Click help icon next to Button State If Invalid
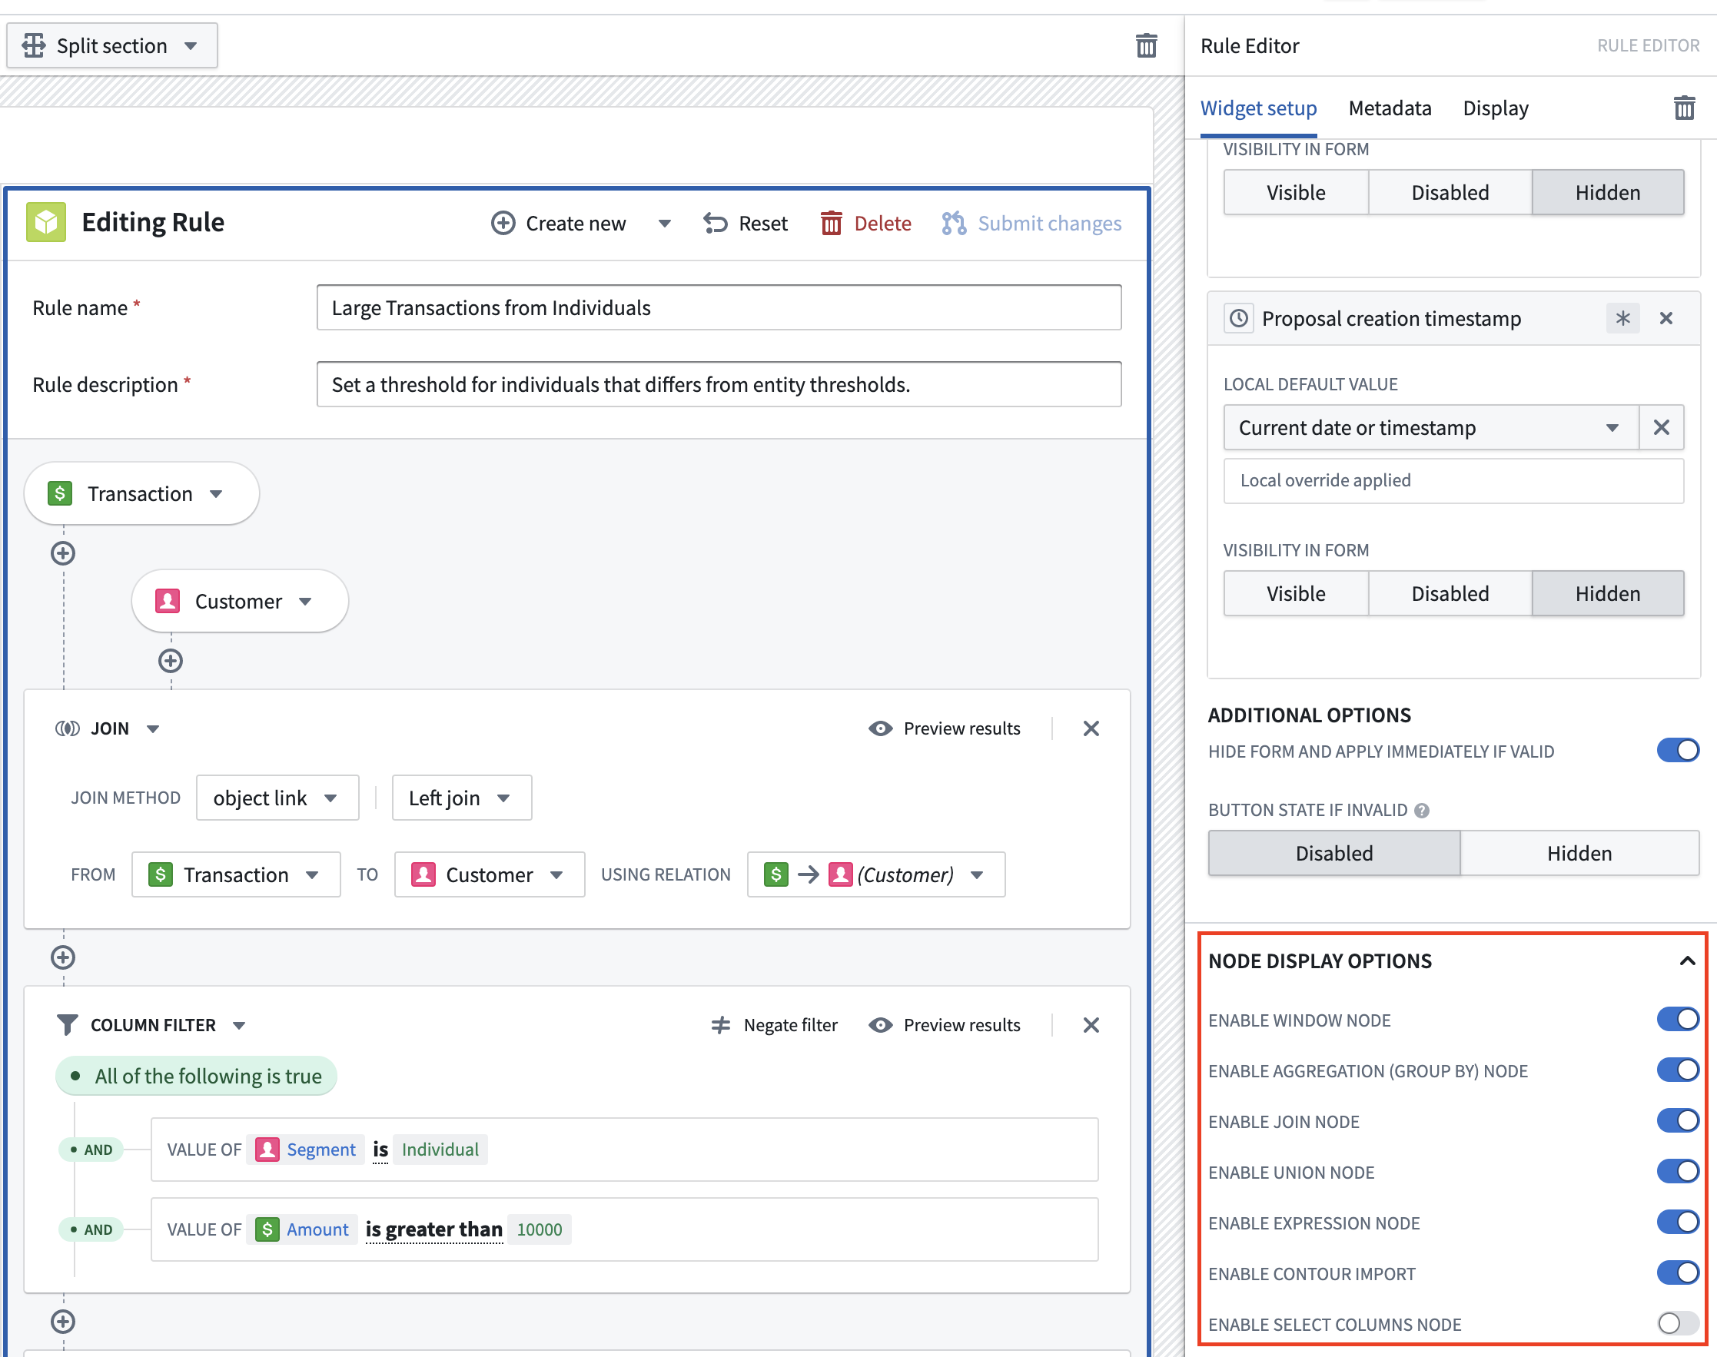Viewport: 1717px width, 1357px height. 1422,811
